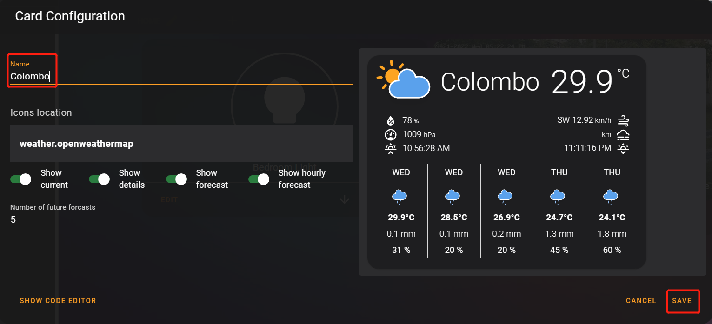The height and width of the screenshot is (324, 712).
Task: Click the partly cloudy weather icon
Action: 403,79
